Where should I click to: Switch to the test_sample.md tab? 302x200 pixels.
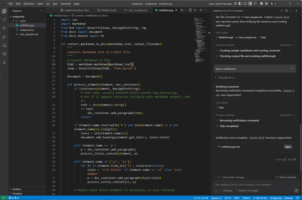tap(138, 9)
